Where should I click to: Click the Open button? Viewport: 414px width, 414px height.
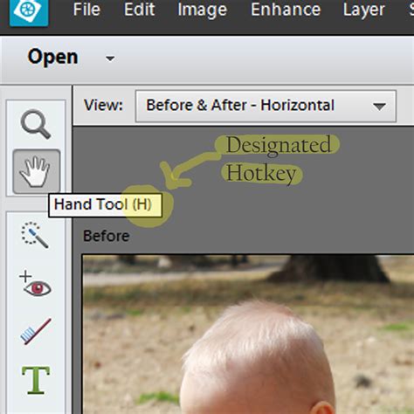point(52,57)
